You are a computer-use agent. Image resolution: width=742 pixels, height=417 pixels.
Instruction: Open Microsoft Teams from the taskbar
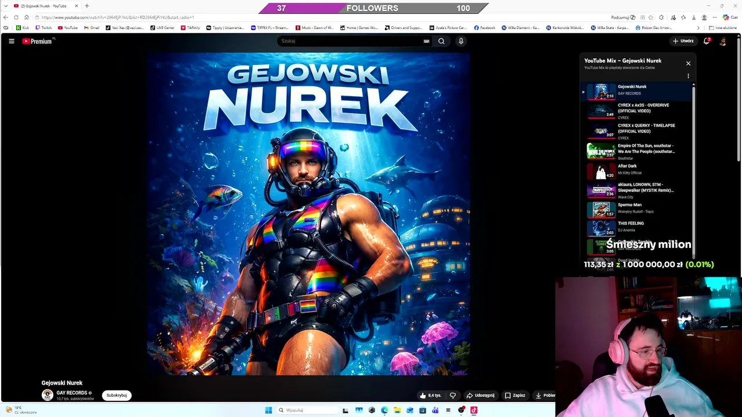click(x=435, y=410)
